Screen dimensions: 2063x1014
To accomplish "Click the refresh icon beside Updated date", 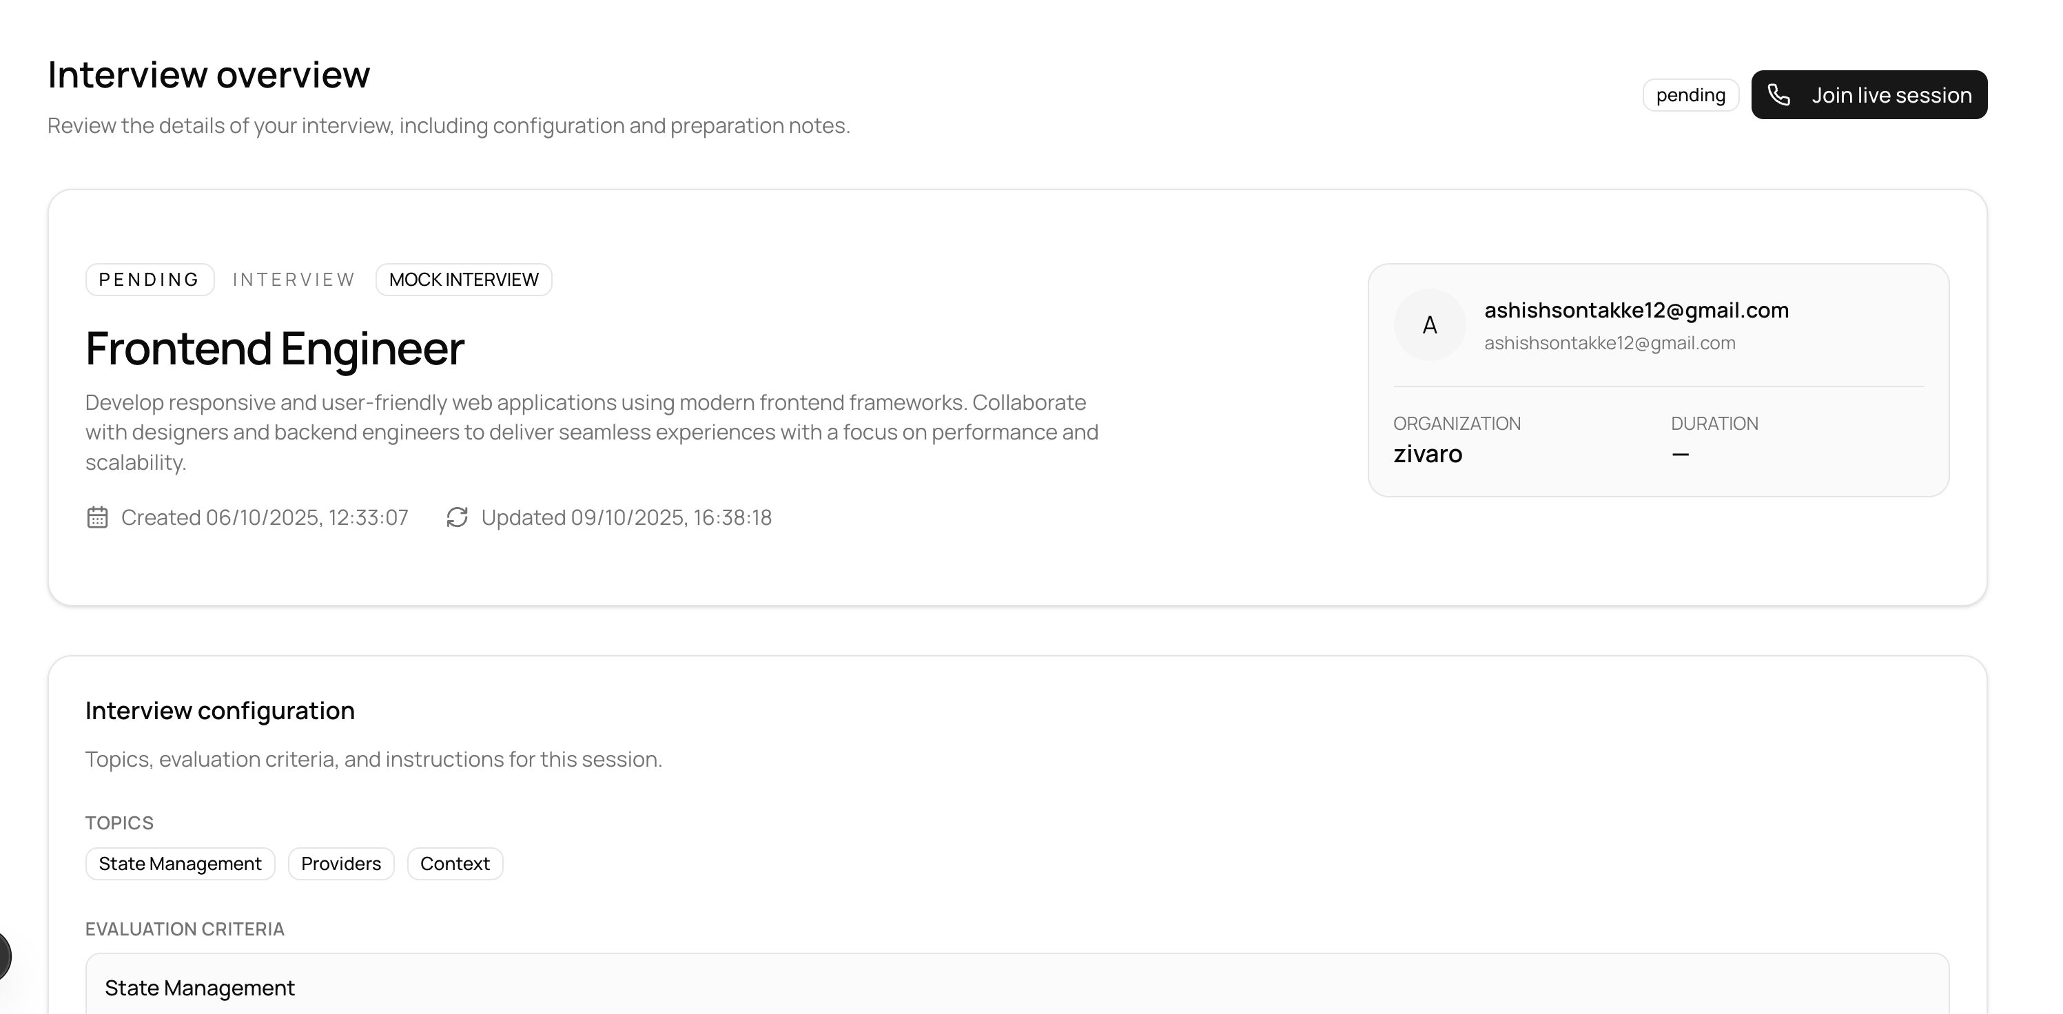I will 456,517.
